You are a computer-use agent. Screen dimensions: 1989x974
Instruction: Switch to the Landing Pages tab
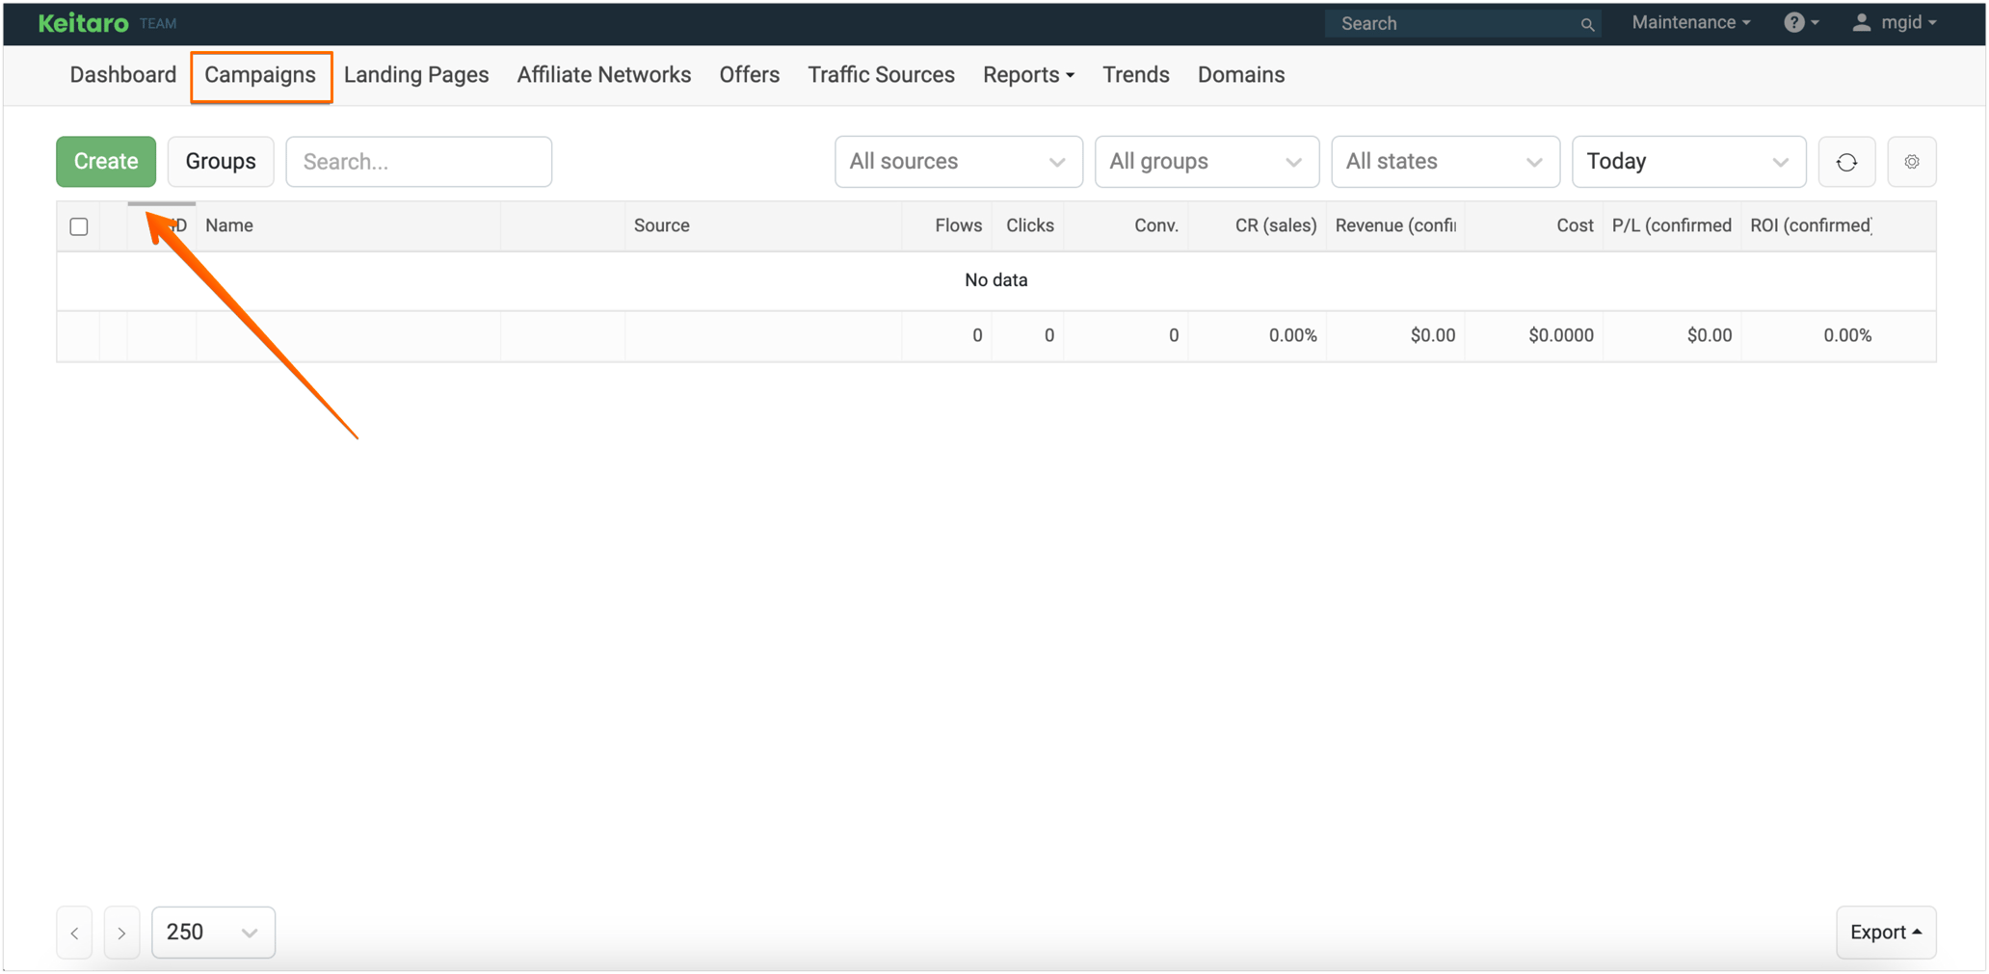pos(416,74)
